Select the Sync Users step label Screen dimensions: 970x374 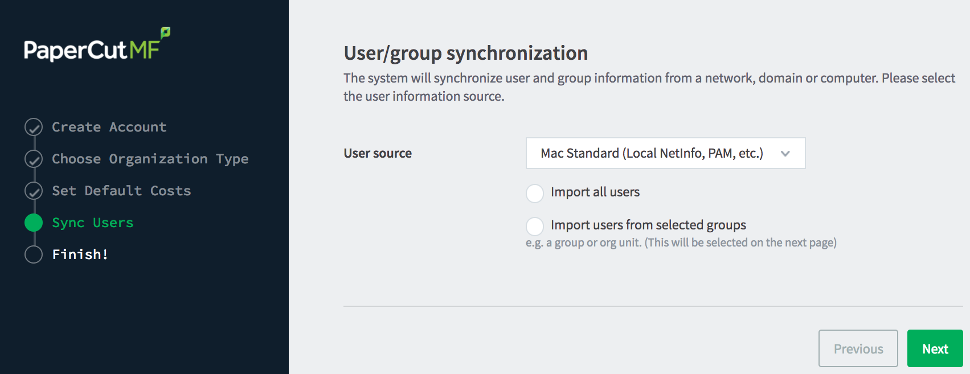pyautogui.click(x=93, y=223)
